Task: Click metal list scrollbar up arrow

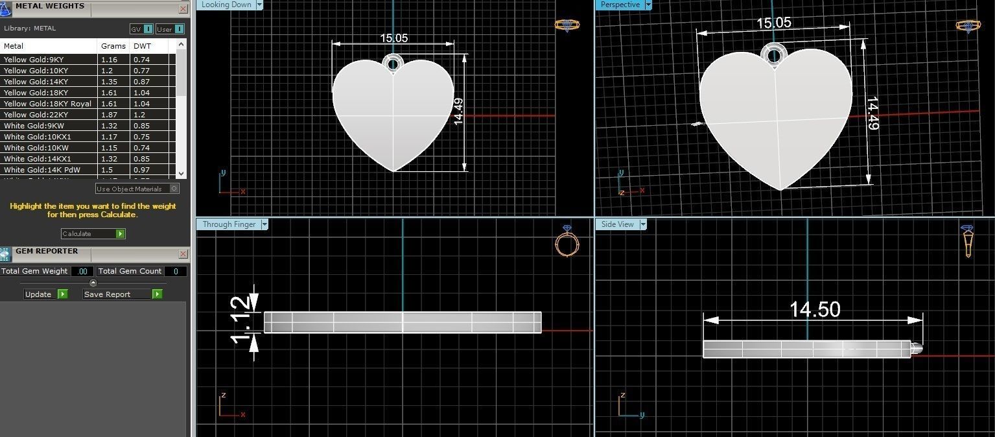Action: tap(181, 44)
